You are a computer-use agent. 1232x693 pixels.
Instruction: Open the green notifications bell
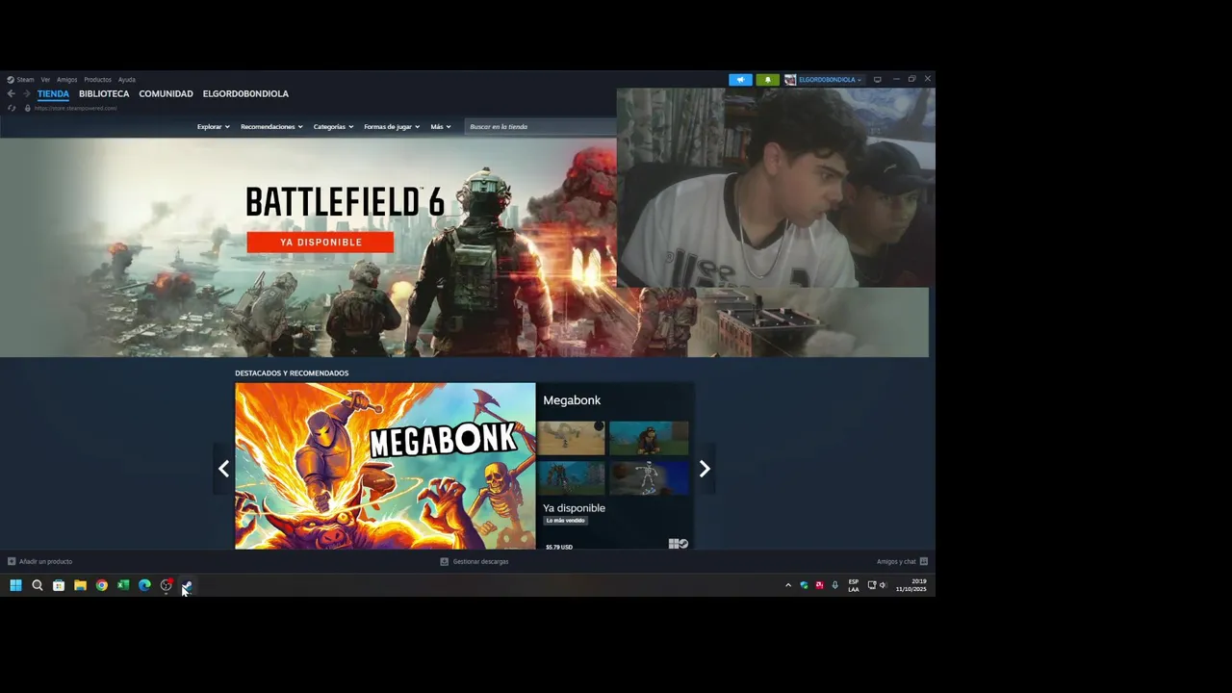[x=767, y=80]
